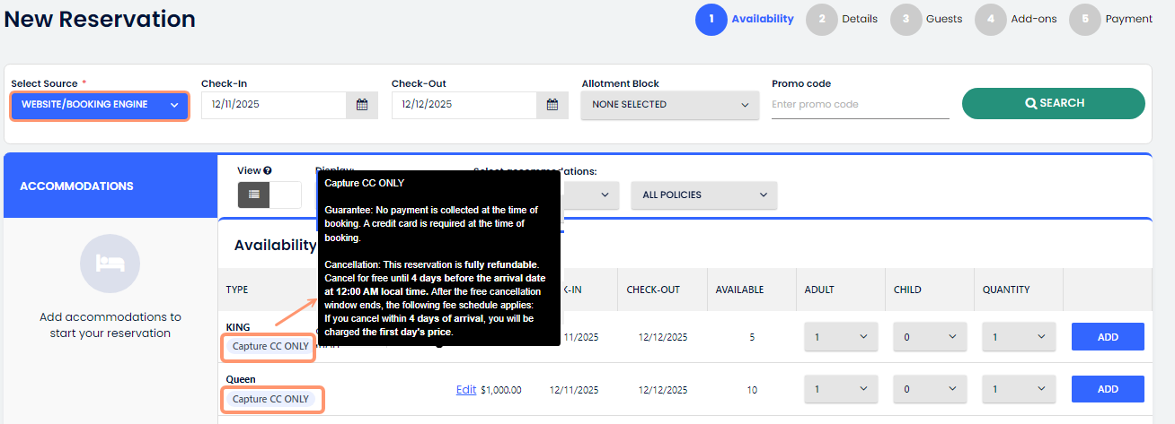This screenshot has width=1175, height=424.
Task: Open the Accommodations sidebar tab
Action: 110,186
